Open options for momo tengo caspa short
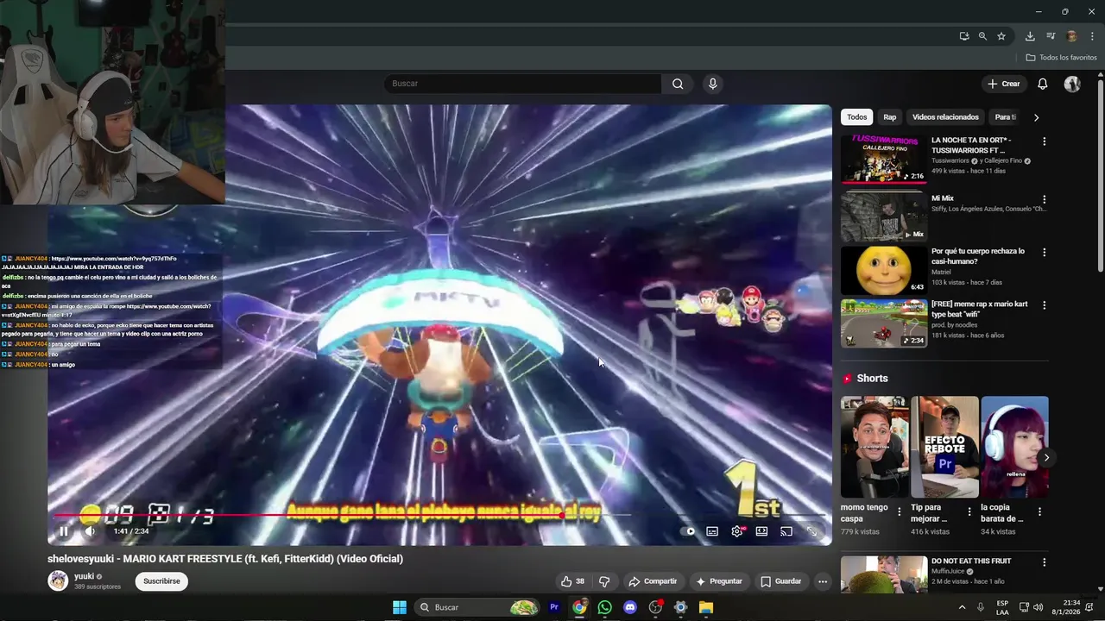 pos(900,511)
